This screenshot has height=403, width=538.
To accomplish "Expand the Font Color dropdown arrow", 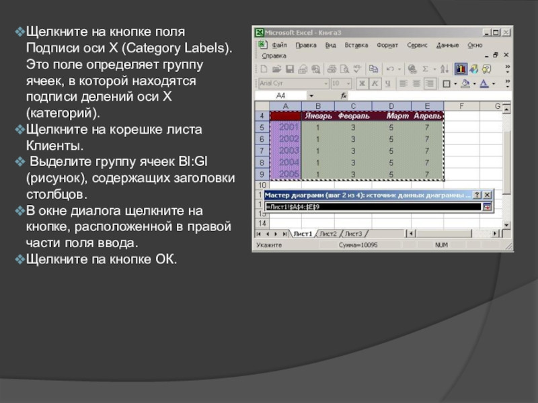I will click(x=494, y=83).
